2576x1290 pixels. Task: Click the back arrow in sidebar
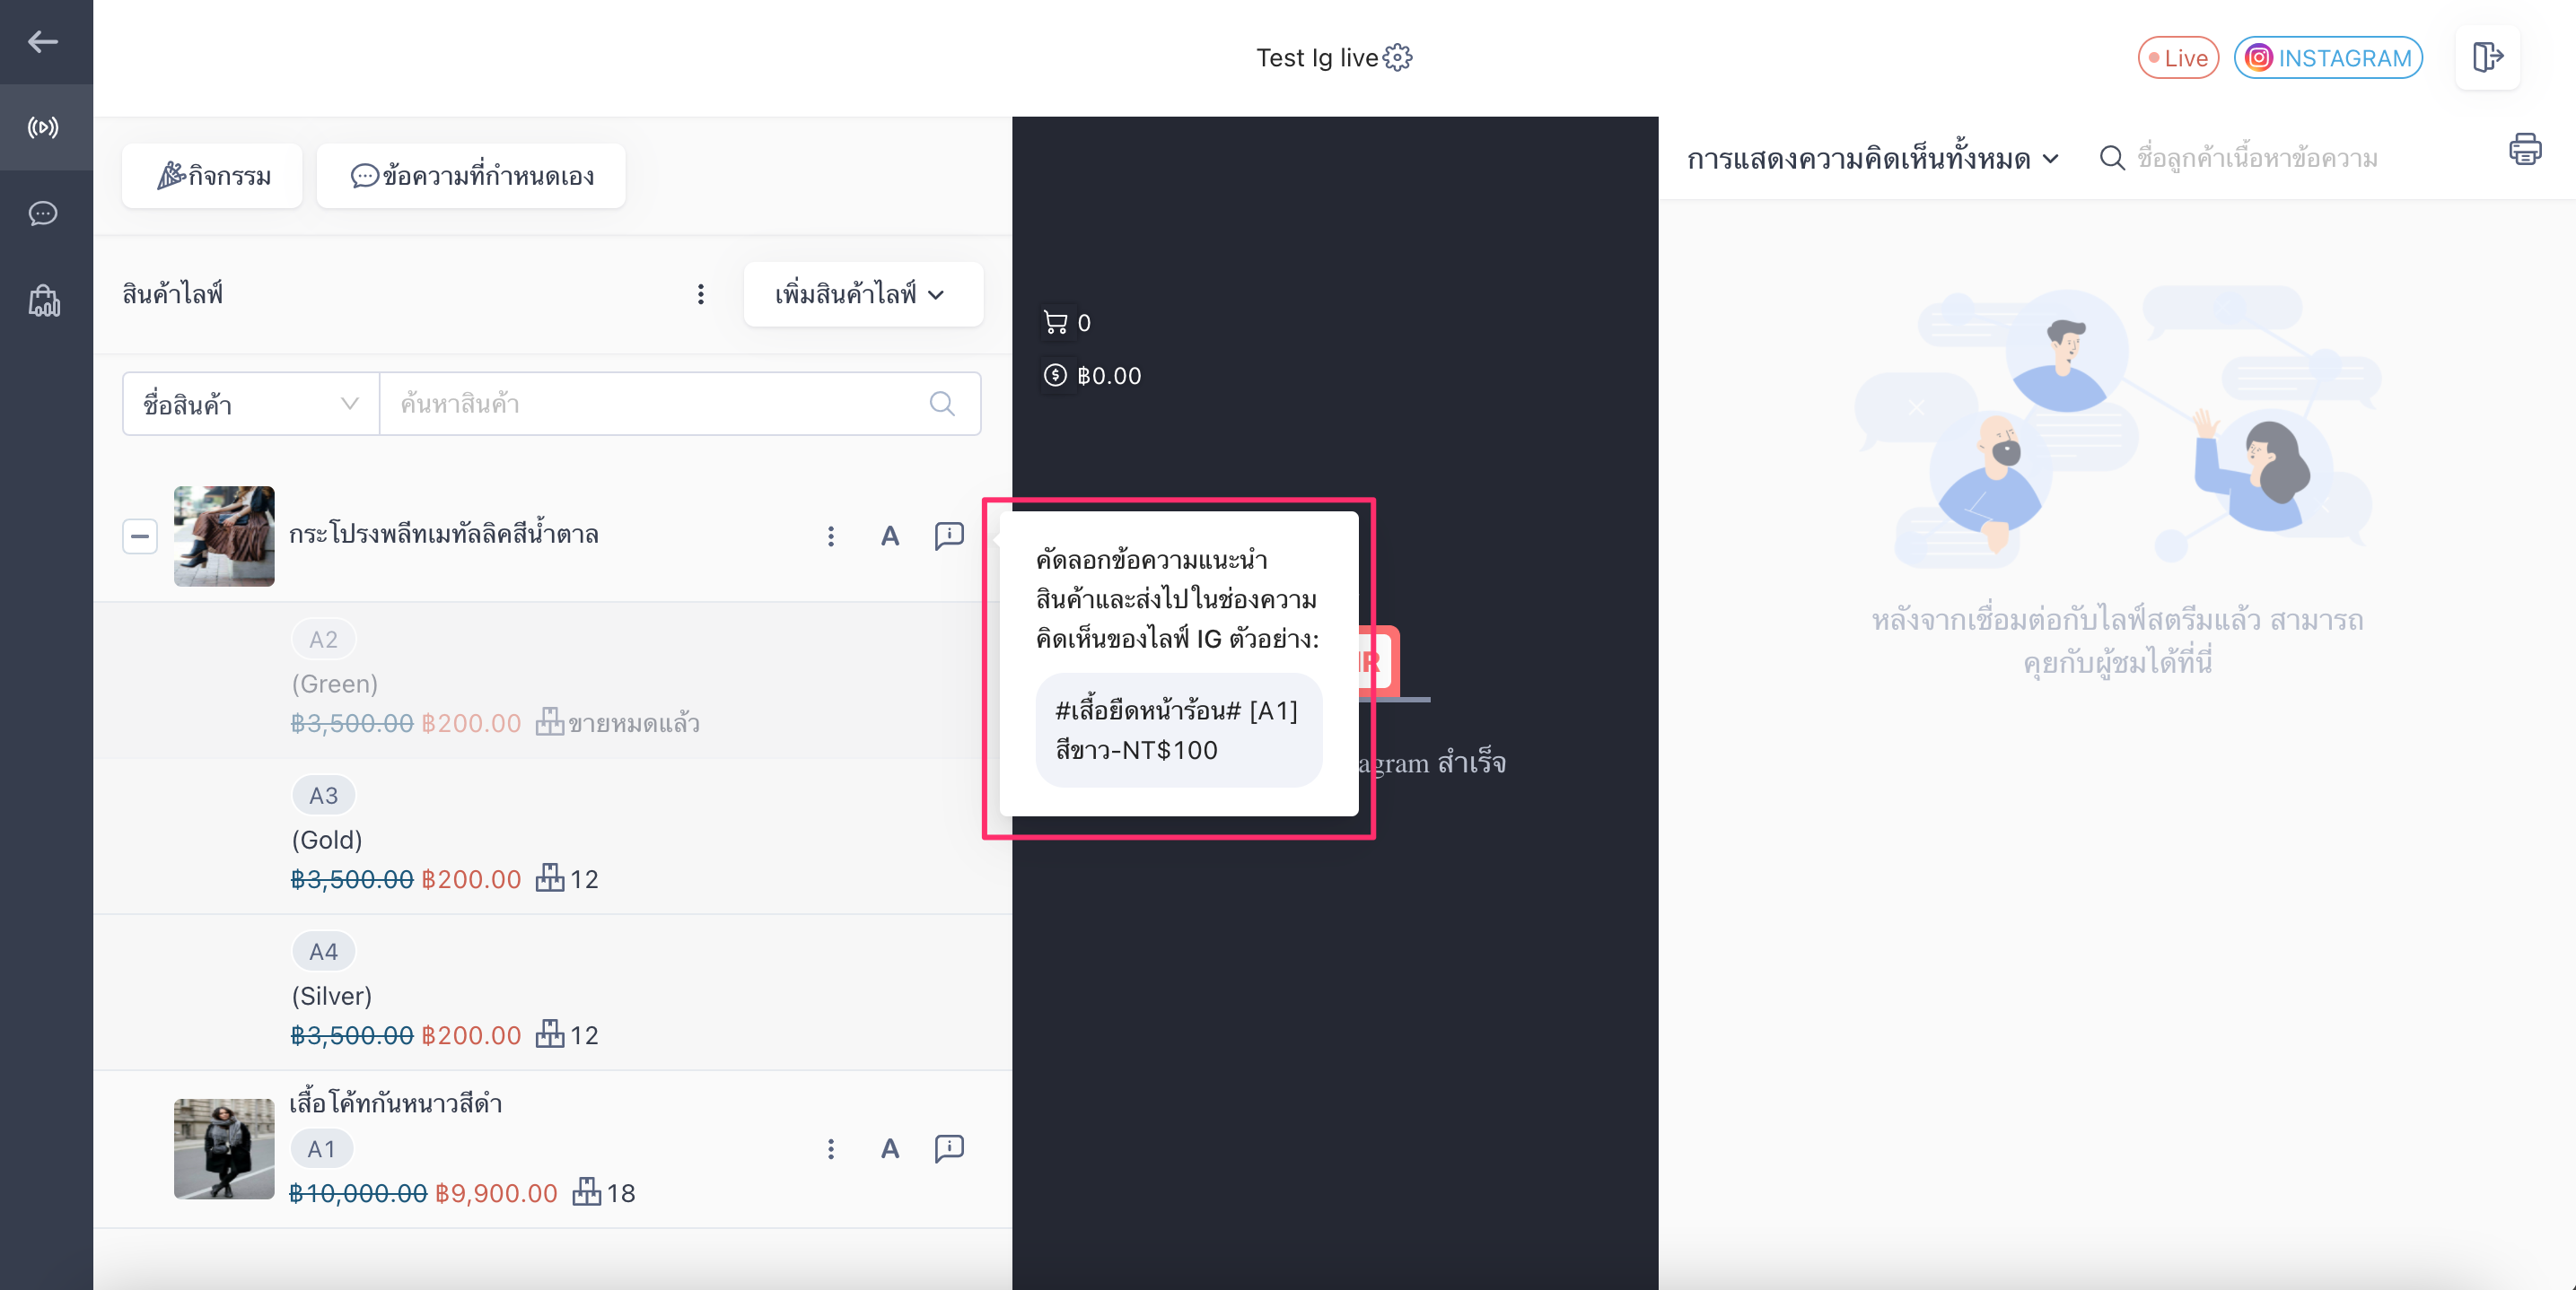43,42
